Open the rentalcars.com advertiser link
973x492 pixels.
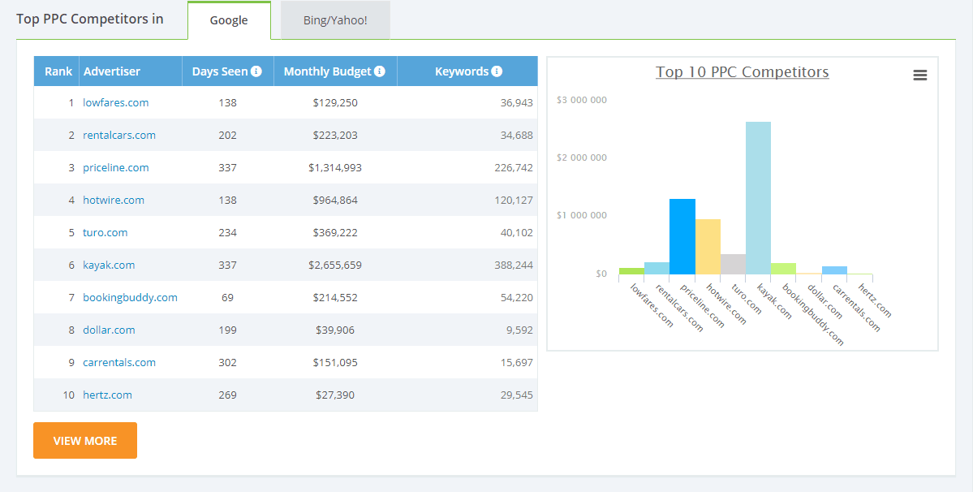[x=118, y=135]
